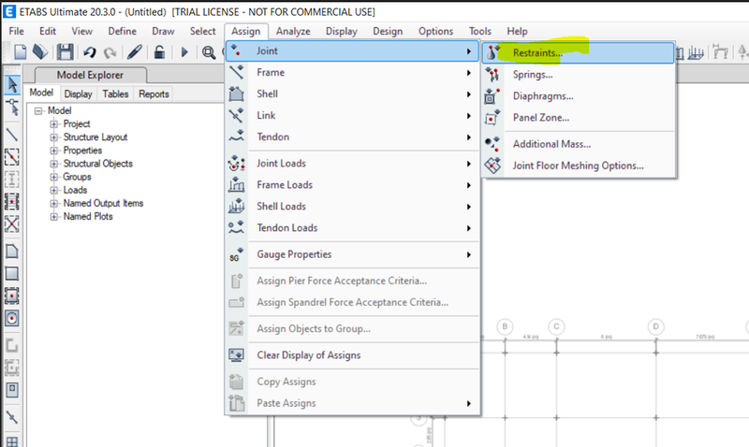
Task: Open the Frame Loads submenu
Action: [x=353, y=184]
